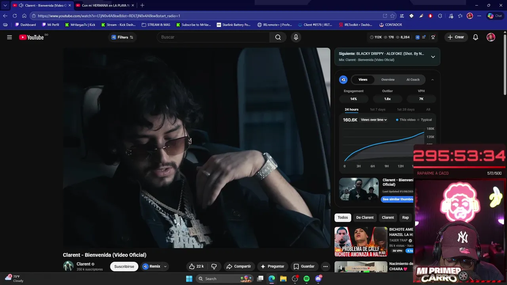The width and height of the screenshot is (507, 285).
Task: Open the CONTADOR bookmark
Action: [x=391, y=25]
